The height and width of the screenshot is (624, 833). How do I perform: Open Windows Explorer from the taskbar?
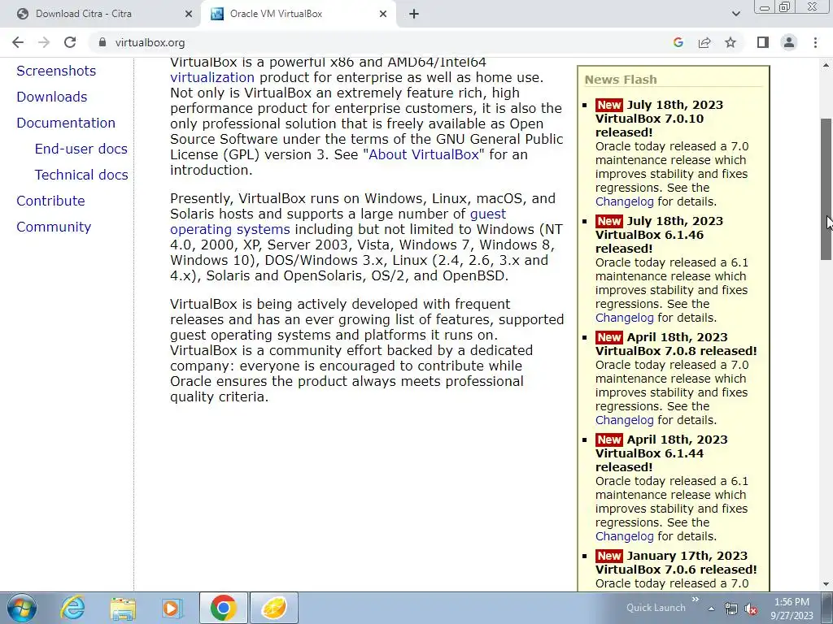coord(123,608)
